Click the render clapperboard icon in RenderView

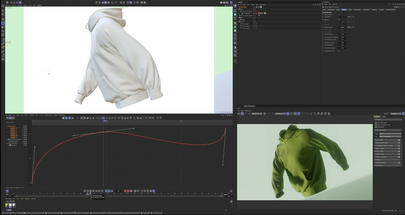tap(239, 113)
